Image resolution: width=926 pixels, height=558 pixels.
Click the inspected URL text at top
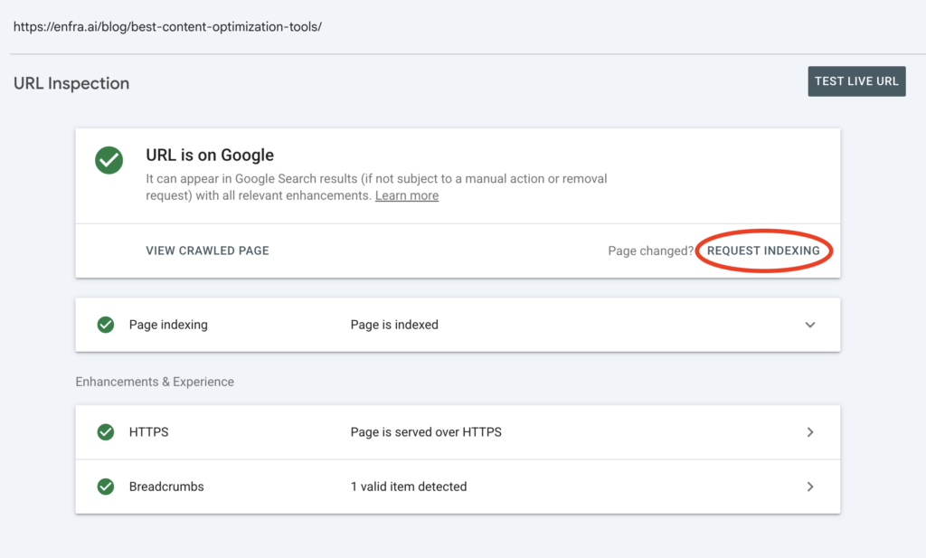(x=167, y=26)
